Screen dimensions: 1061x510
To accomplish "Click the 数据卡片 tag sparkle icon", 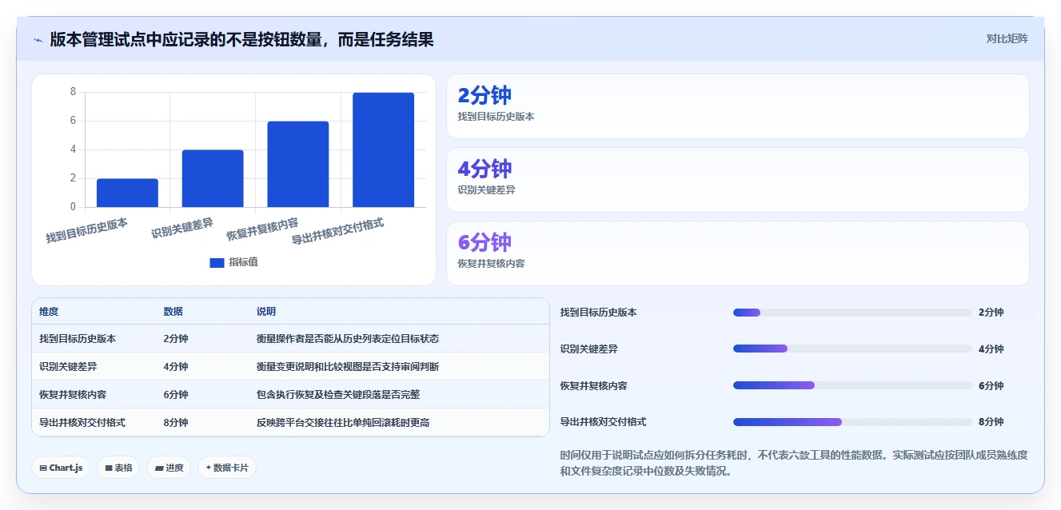I will point(209,468).
